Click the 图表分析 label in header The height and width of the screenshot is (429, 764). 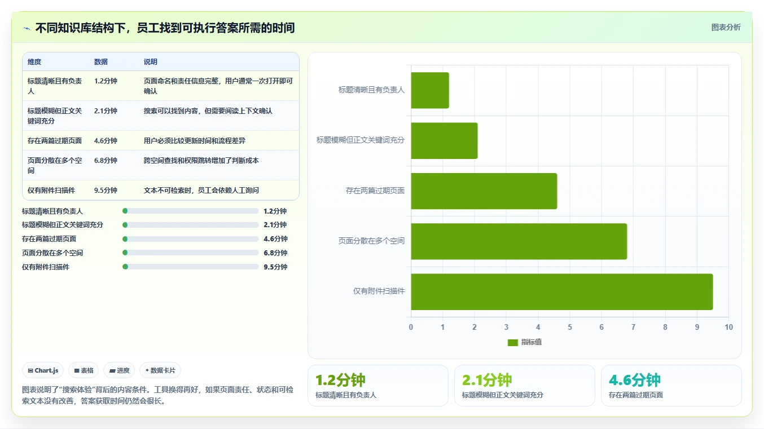(726, 27)
